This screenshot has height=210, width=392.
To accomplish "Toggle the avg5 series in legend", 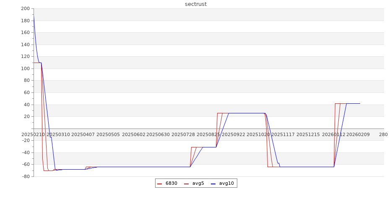I will (x=198, y=184).
